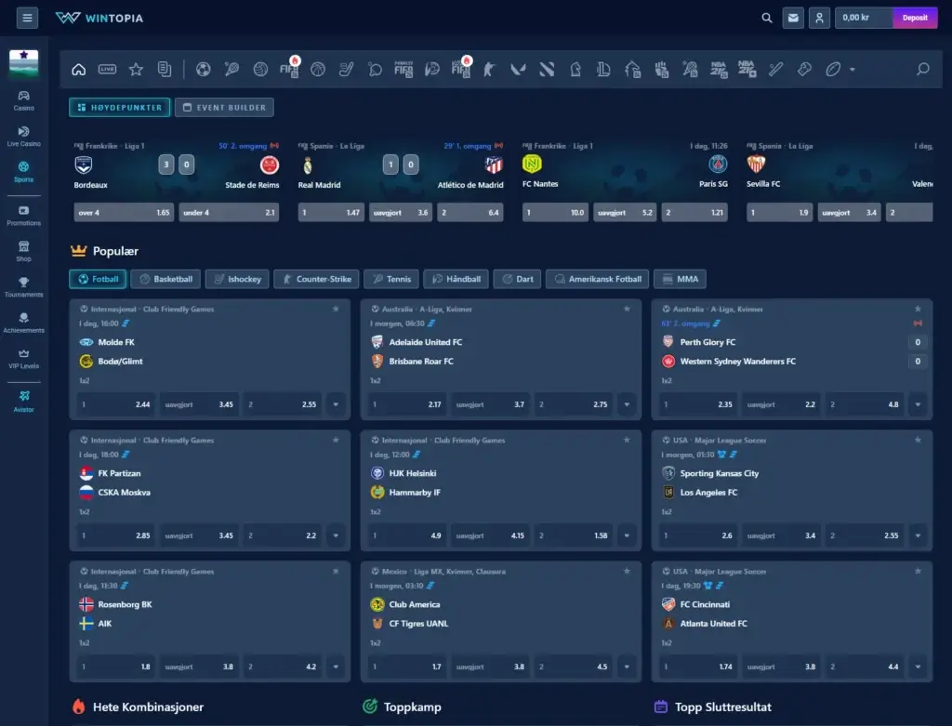The image size is (952, 726).
Task: Select the Dota 2 esports icon
Action: [x=547, y=69]
